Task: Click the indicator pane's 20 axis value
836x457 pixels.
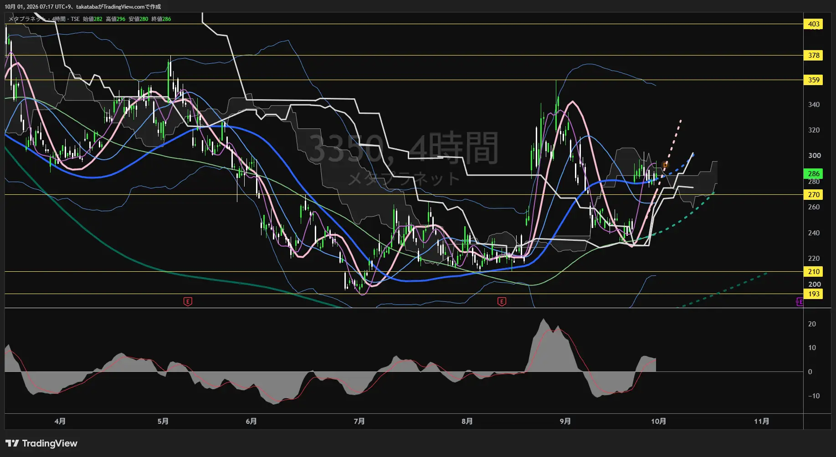Action: (x=812, y=324)
